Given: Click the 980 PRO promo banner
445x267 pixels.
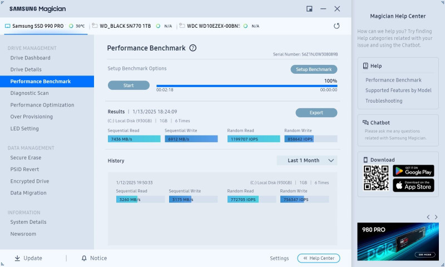Looking at the screenshot, I should click(x=398, y=241).
